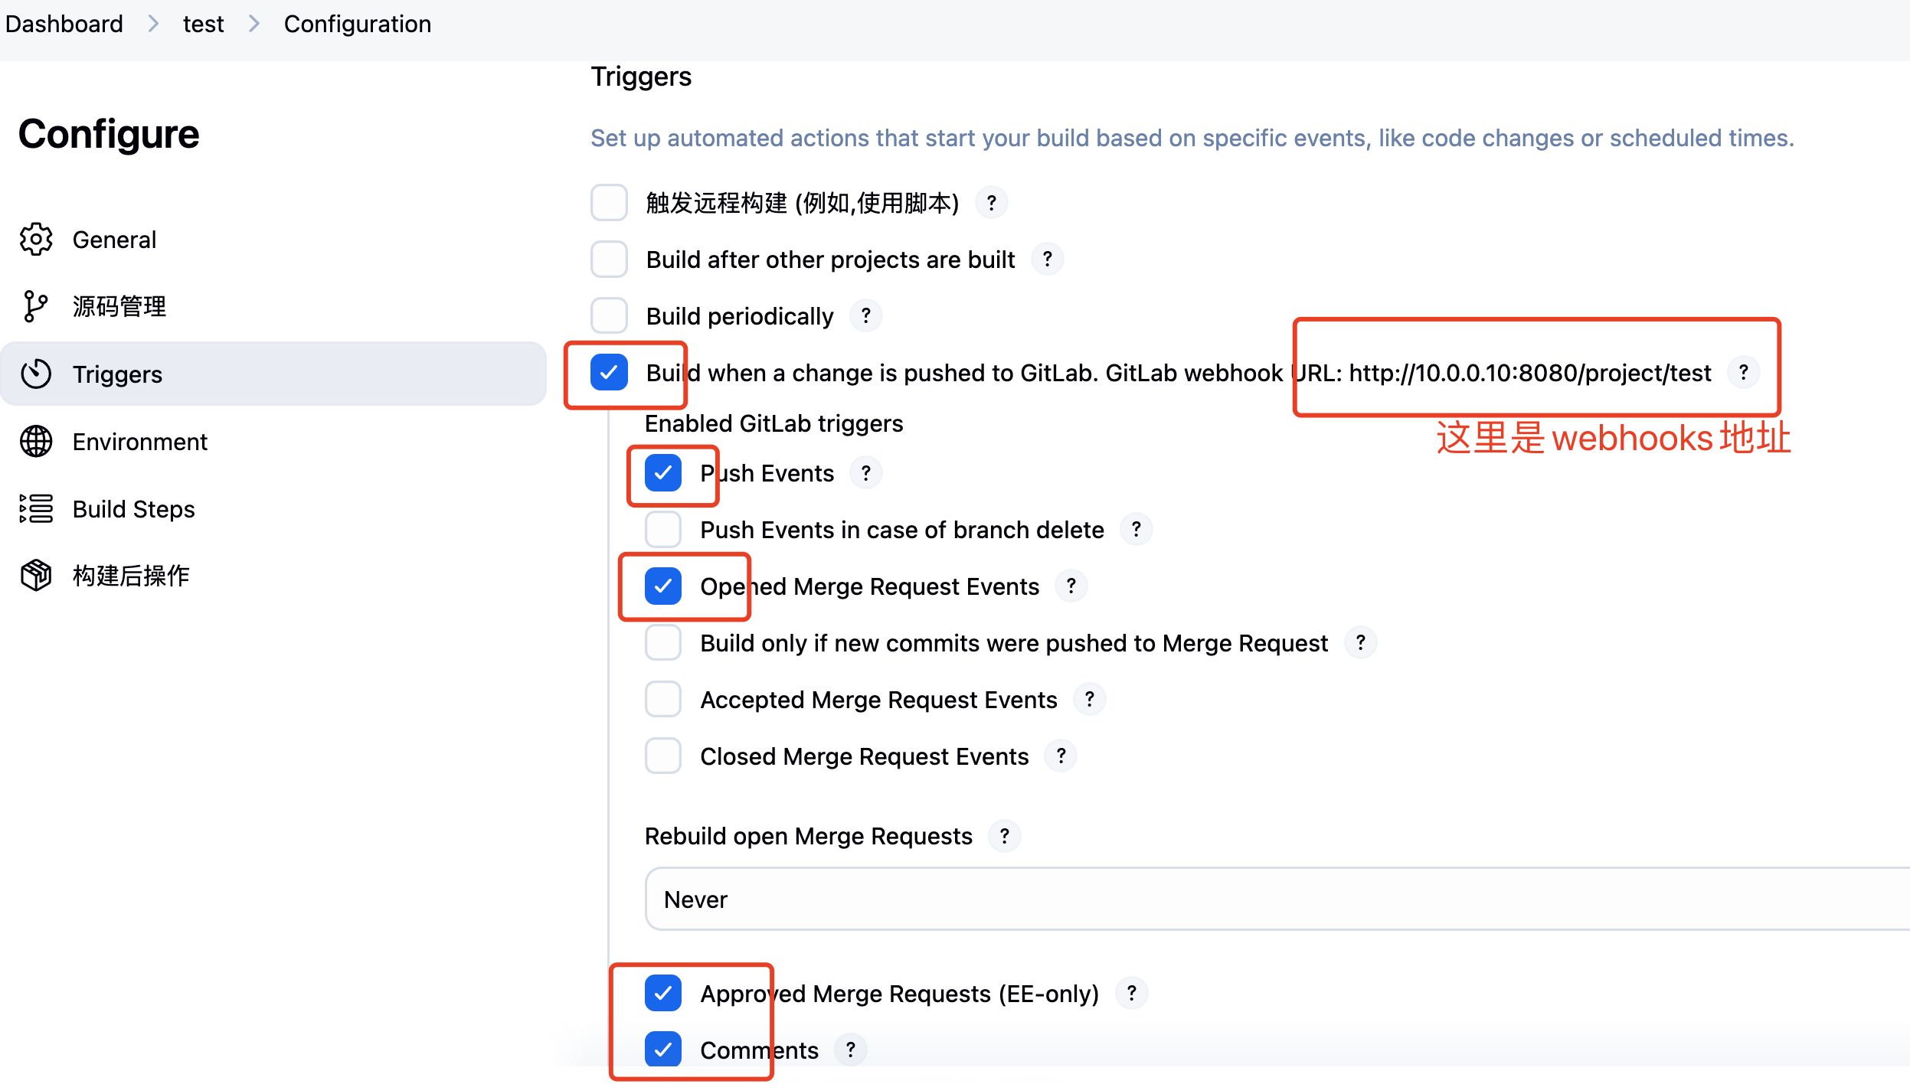Show help for Push Events trigger

pyautogui.click(x=865, y=473)
